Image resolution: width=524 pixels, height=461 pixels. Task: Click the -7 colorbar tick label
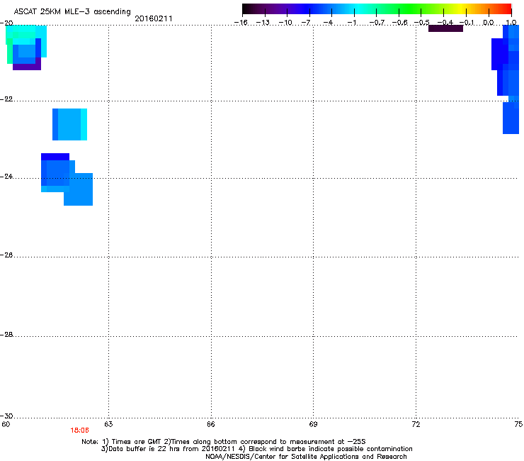(306, 23)
